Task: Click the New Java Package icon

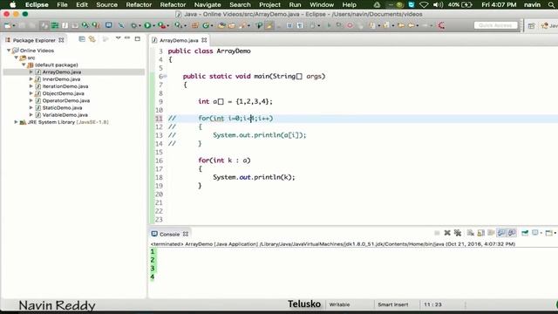Action: click(195, 25)
